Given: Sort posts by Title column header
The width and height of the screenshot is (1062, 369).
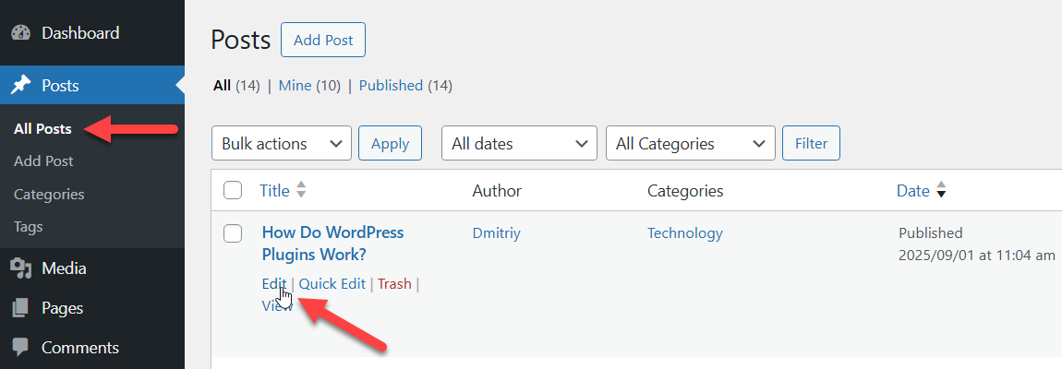Looking at the screenshot, I should [x=274, y=191].
